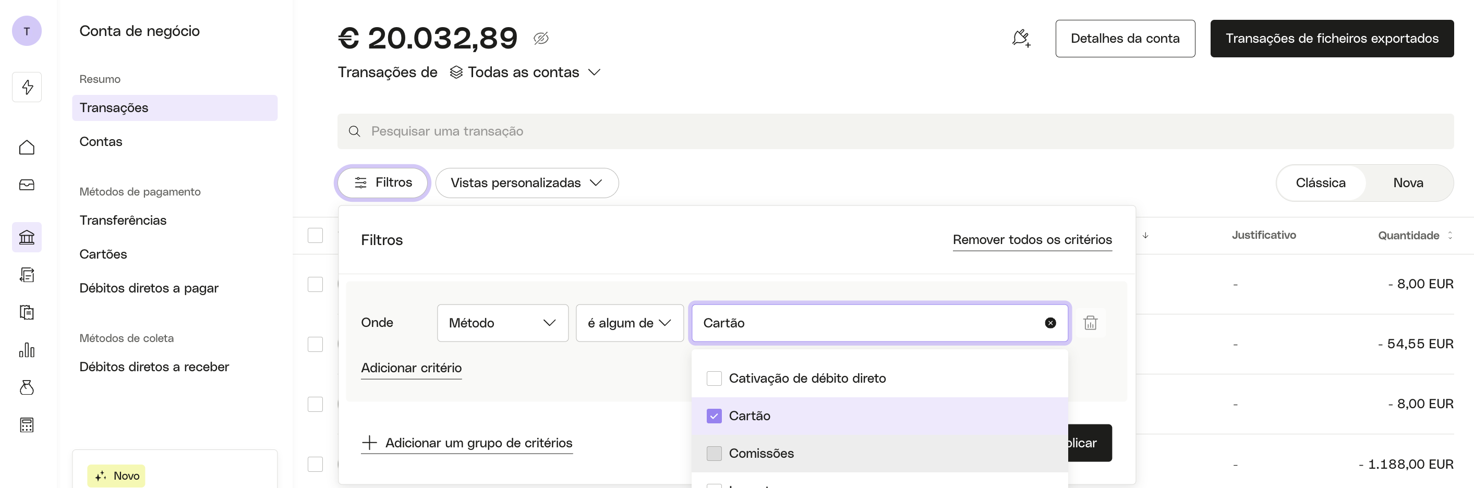Click the calculator icon in sidebar
Image resolution: width=1474 pixels, height=488 pixels.
click(x=27, y=424)
